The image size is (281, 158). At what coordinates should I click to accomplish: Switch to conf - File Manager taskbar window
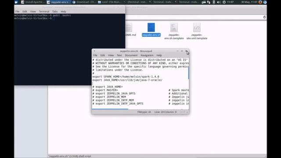(110, 2)
